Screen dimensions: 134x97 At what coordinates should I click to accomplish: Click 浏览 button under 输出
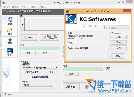point(71,74)
